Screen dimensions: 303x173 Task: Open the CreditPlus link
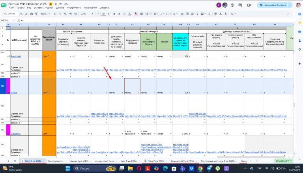coord(16,134)
